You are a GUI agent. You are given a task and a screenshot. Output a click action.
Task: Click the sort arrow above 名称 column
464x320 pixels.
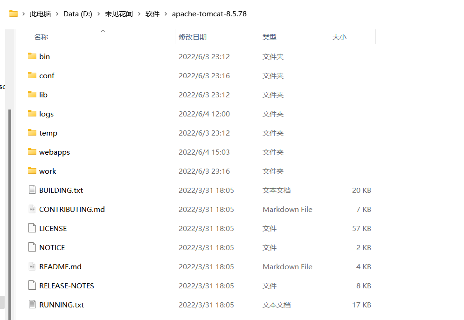103,31
